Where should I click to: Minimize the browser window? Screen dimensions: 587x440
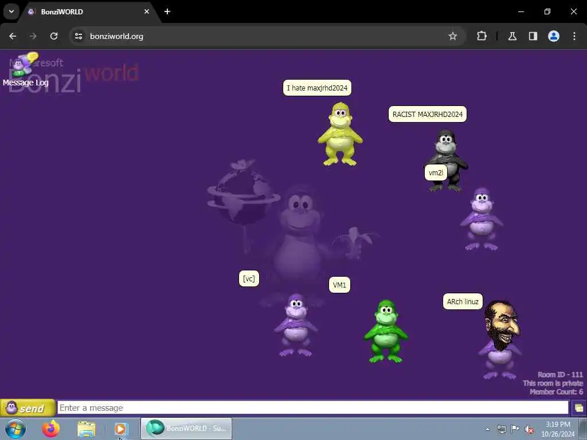coord(521,11)
